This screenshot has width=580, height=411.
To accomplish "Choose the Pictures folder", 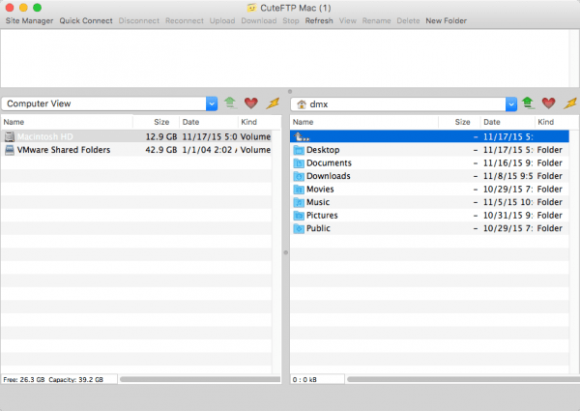I will click(x=324, y=216).
